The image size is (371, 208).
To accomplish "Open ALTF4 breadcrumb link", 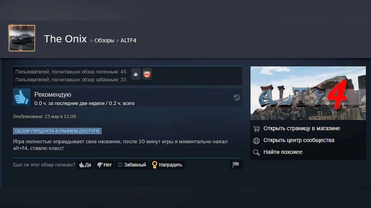I will [129, 40].
